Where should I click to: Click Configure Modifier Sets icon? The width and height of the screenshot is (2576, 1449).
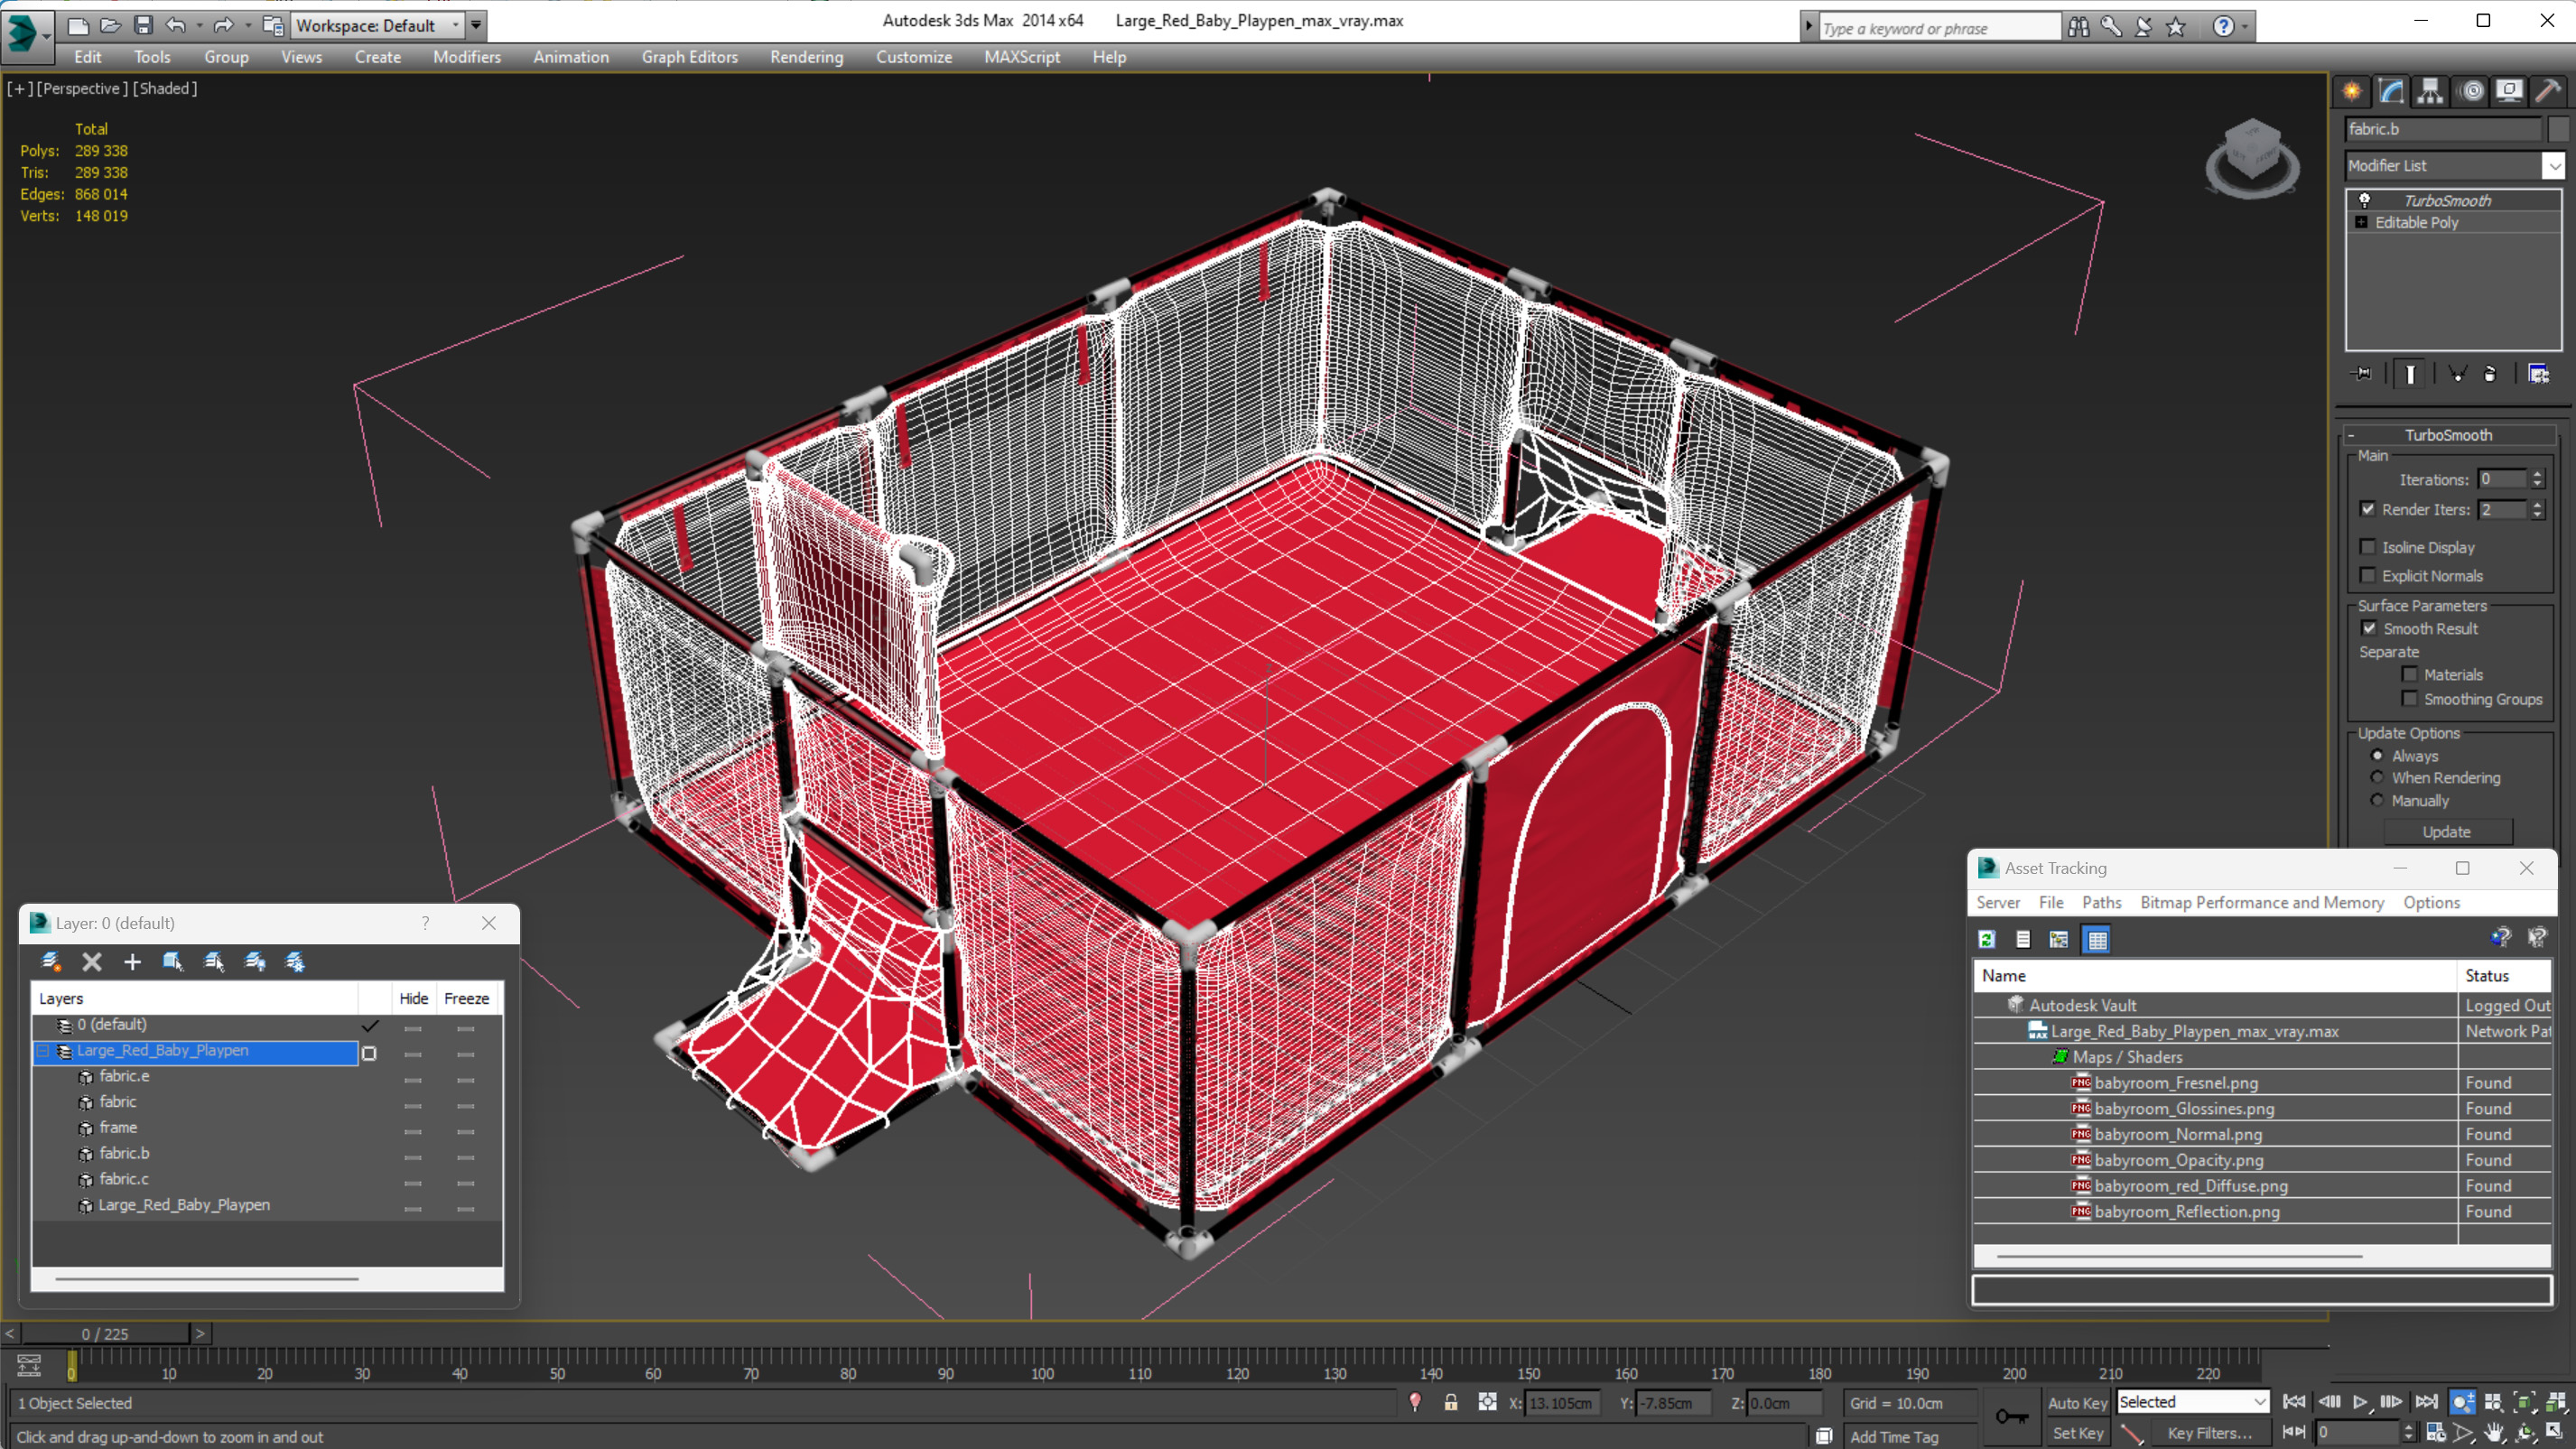coord(2538,374)
